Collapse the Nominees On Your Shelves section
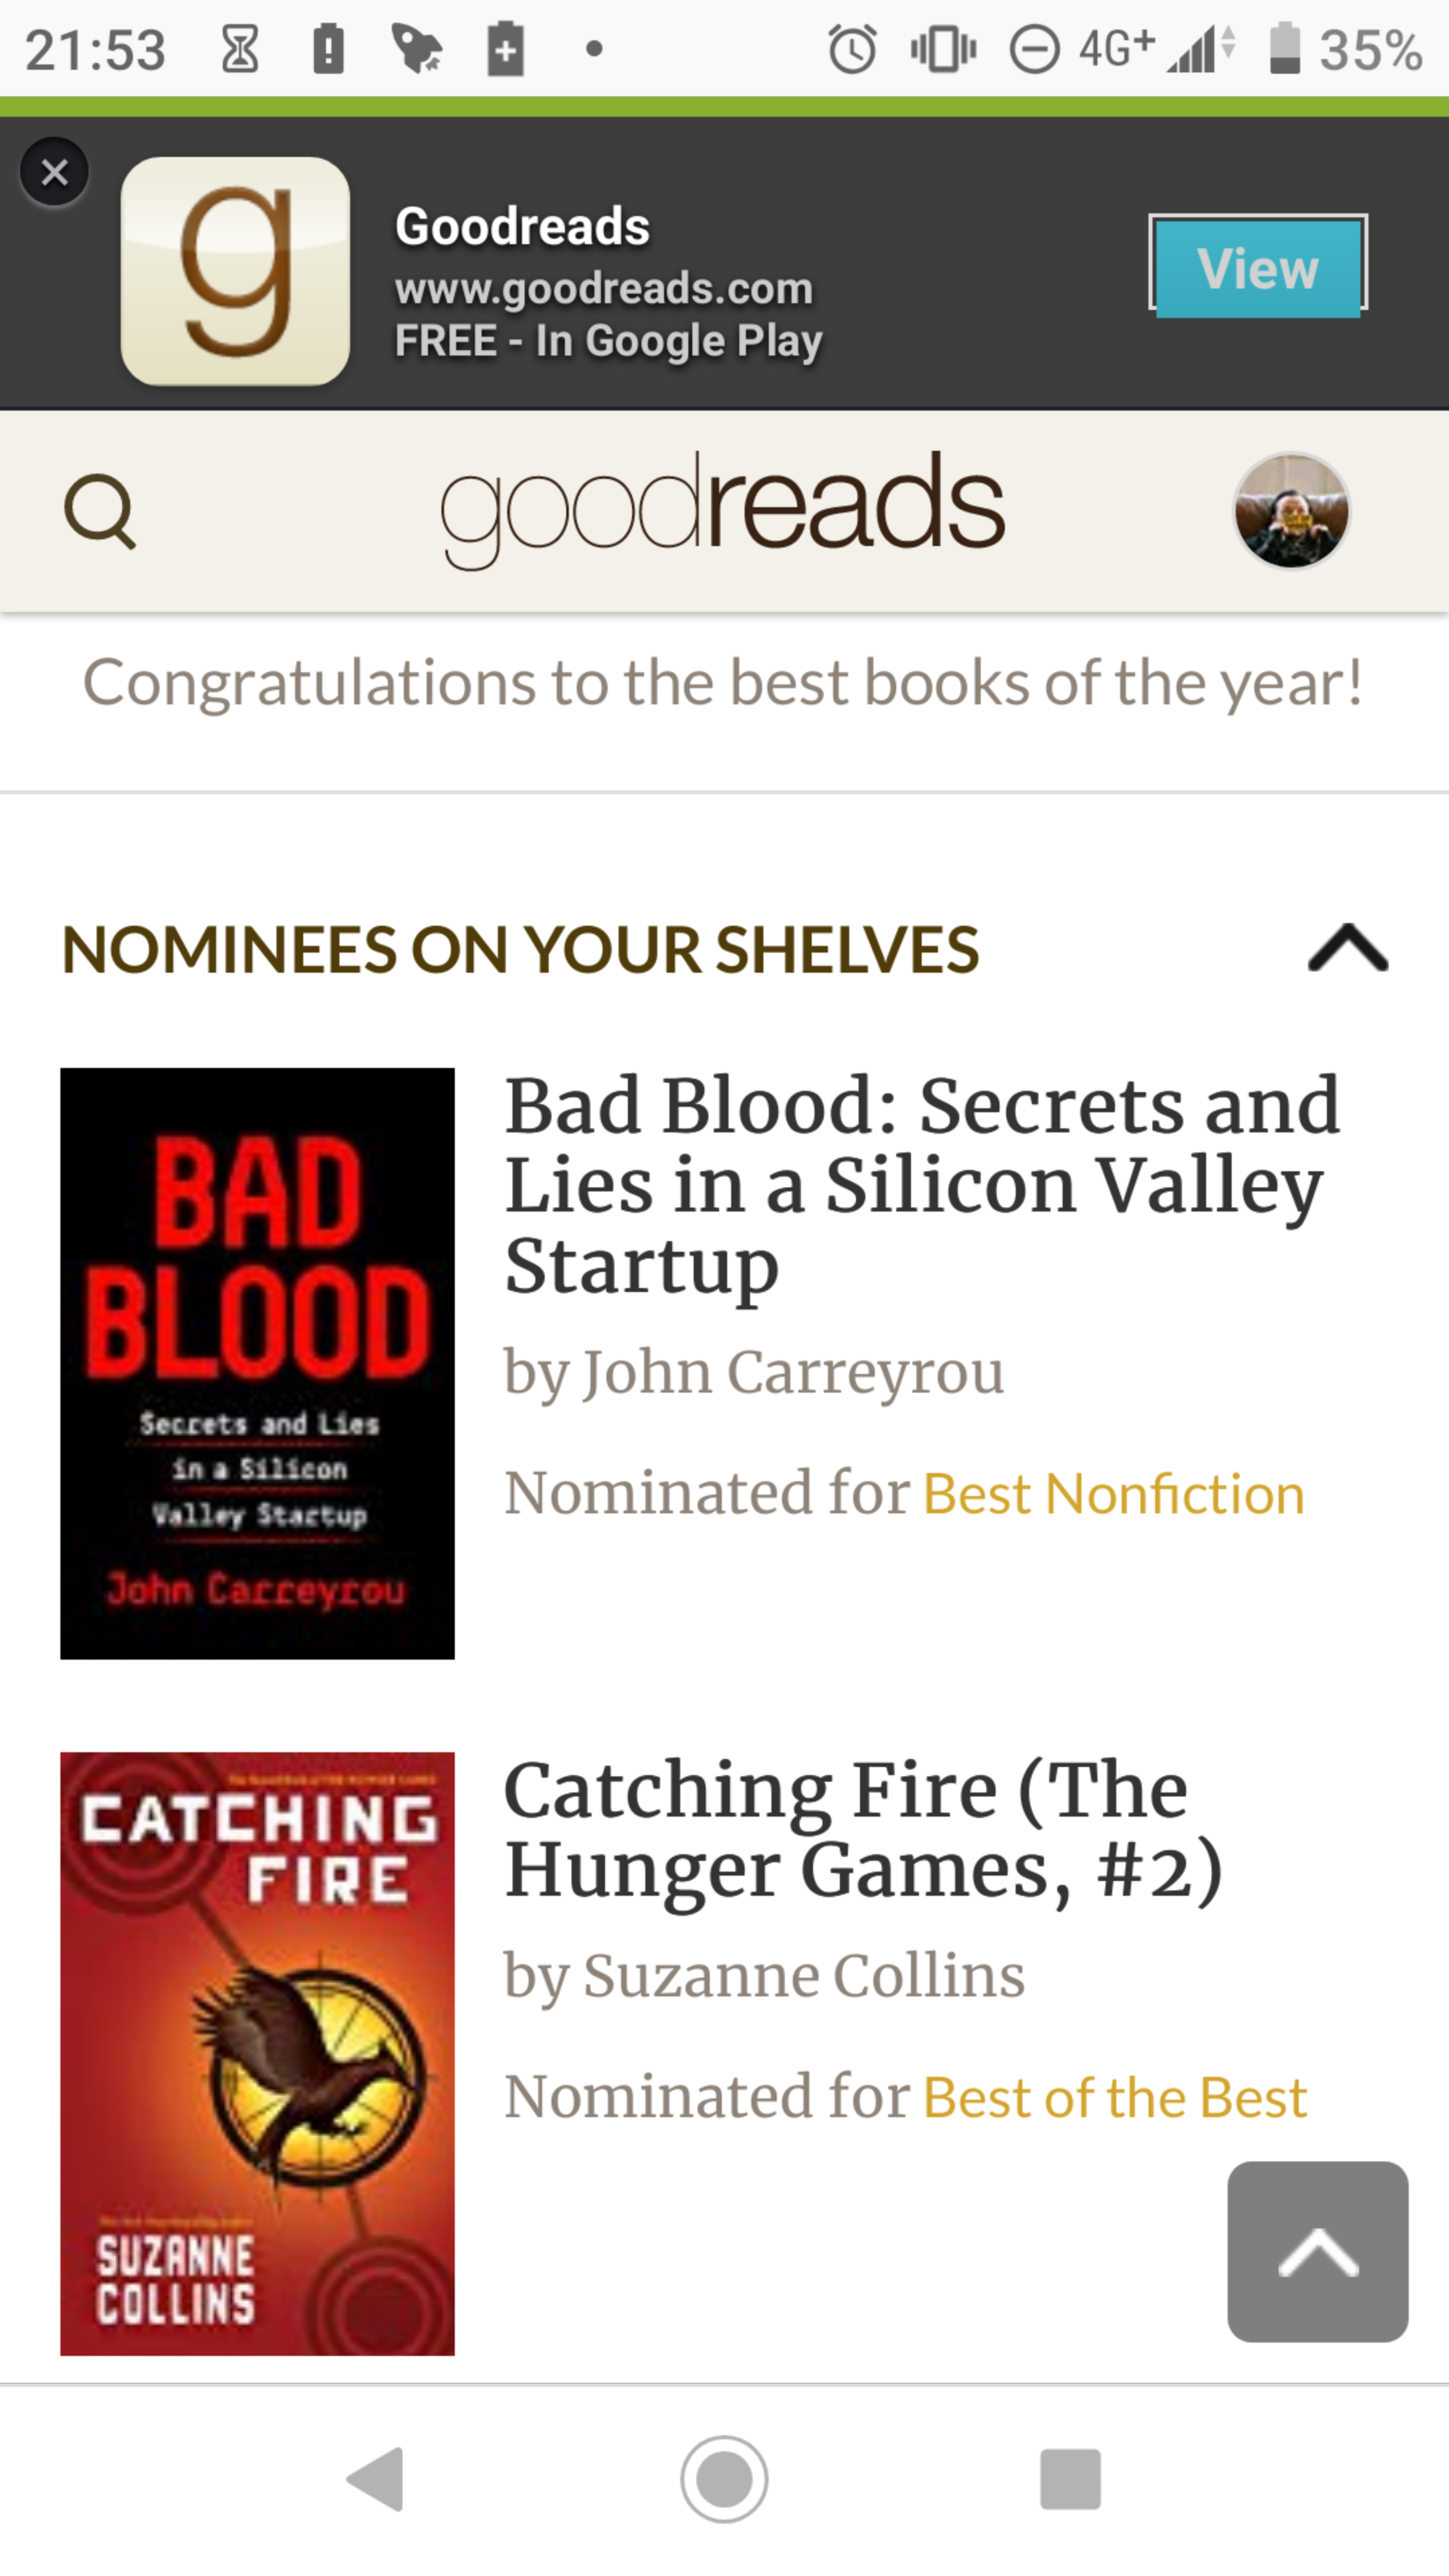 tap(1348, 948)
